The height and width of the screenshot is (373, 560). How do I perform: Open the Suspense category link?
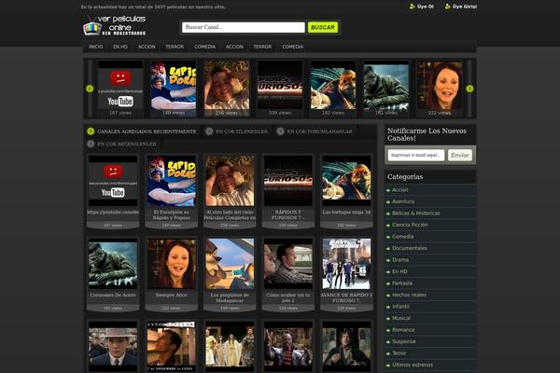point(404,341)
